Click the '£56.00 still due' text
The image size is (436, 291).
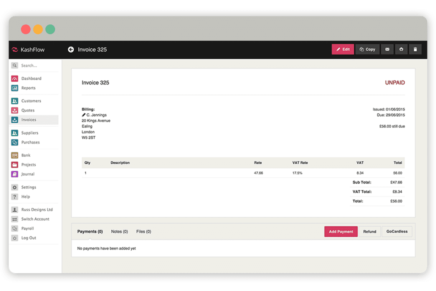[x=392, y=126]
